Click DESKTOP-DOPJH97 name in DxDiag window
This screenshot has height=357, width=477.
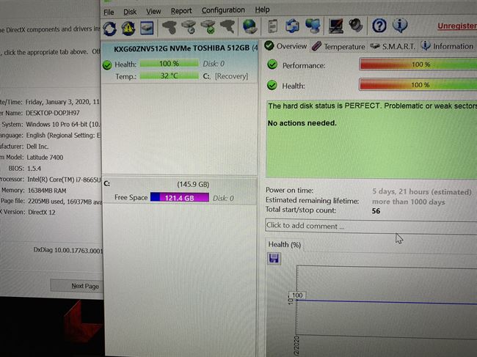53,113
